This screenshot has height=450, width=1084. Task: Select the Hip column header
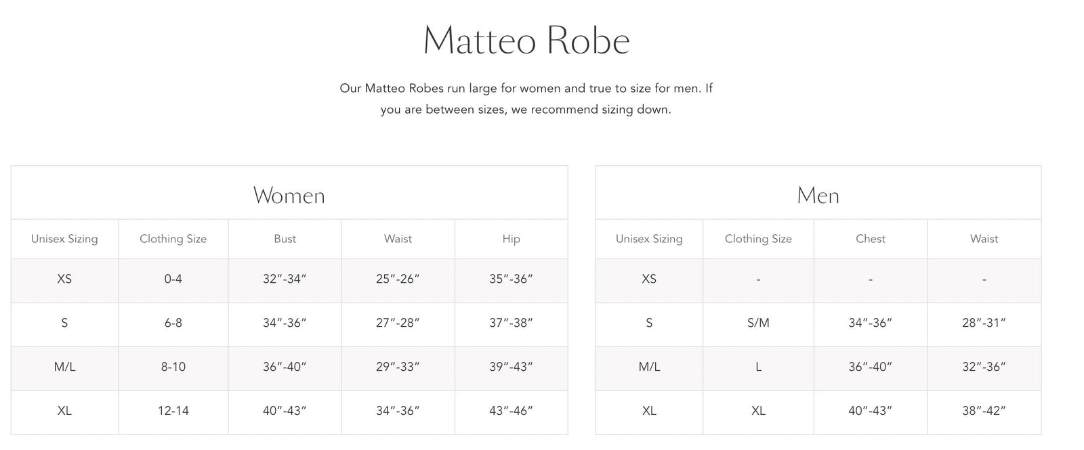click(x=511, y=239)
